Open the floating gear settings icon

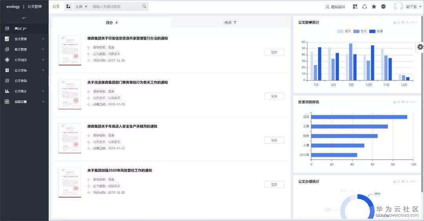coord(420,47)
